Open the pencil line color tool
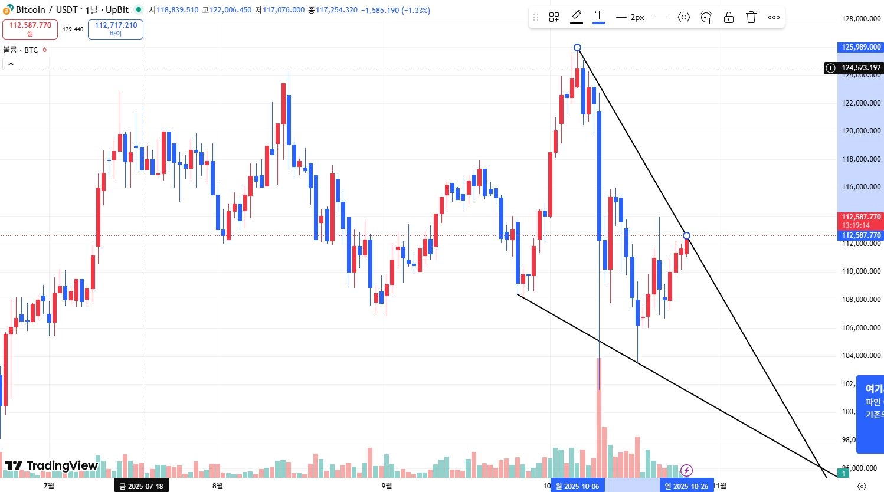This screenshot has height=492, width=884. (577, 17)
